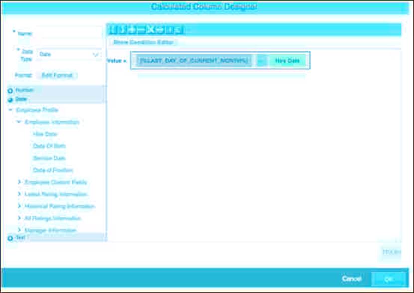Select the LAST_DAY_OF_CURRENT_MONTH token in the formula
The width and height of the screenshot is (414, 293).
194,60
